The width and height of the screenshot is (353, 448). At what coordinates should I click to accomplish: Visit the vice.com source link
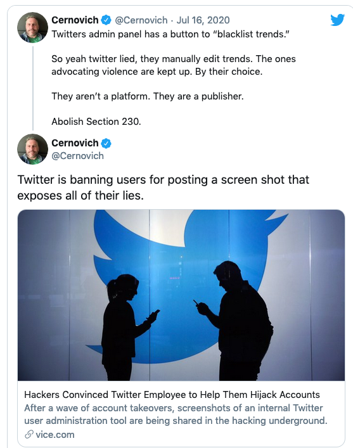[x=55, y=435]
